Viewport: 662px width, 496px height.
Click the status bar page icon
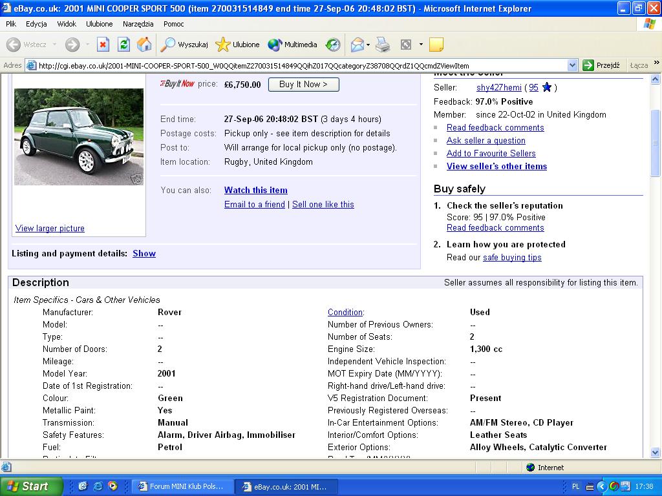6,468
